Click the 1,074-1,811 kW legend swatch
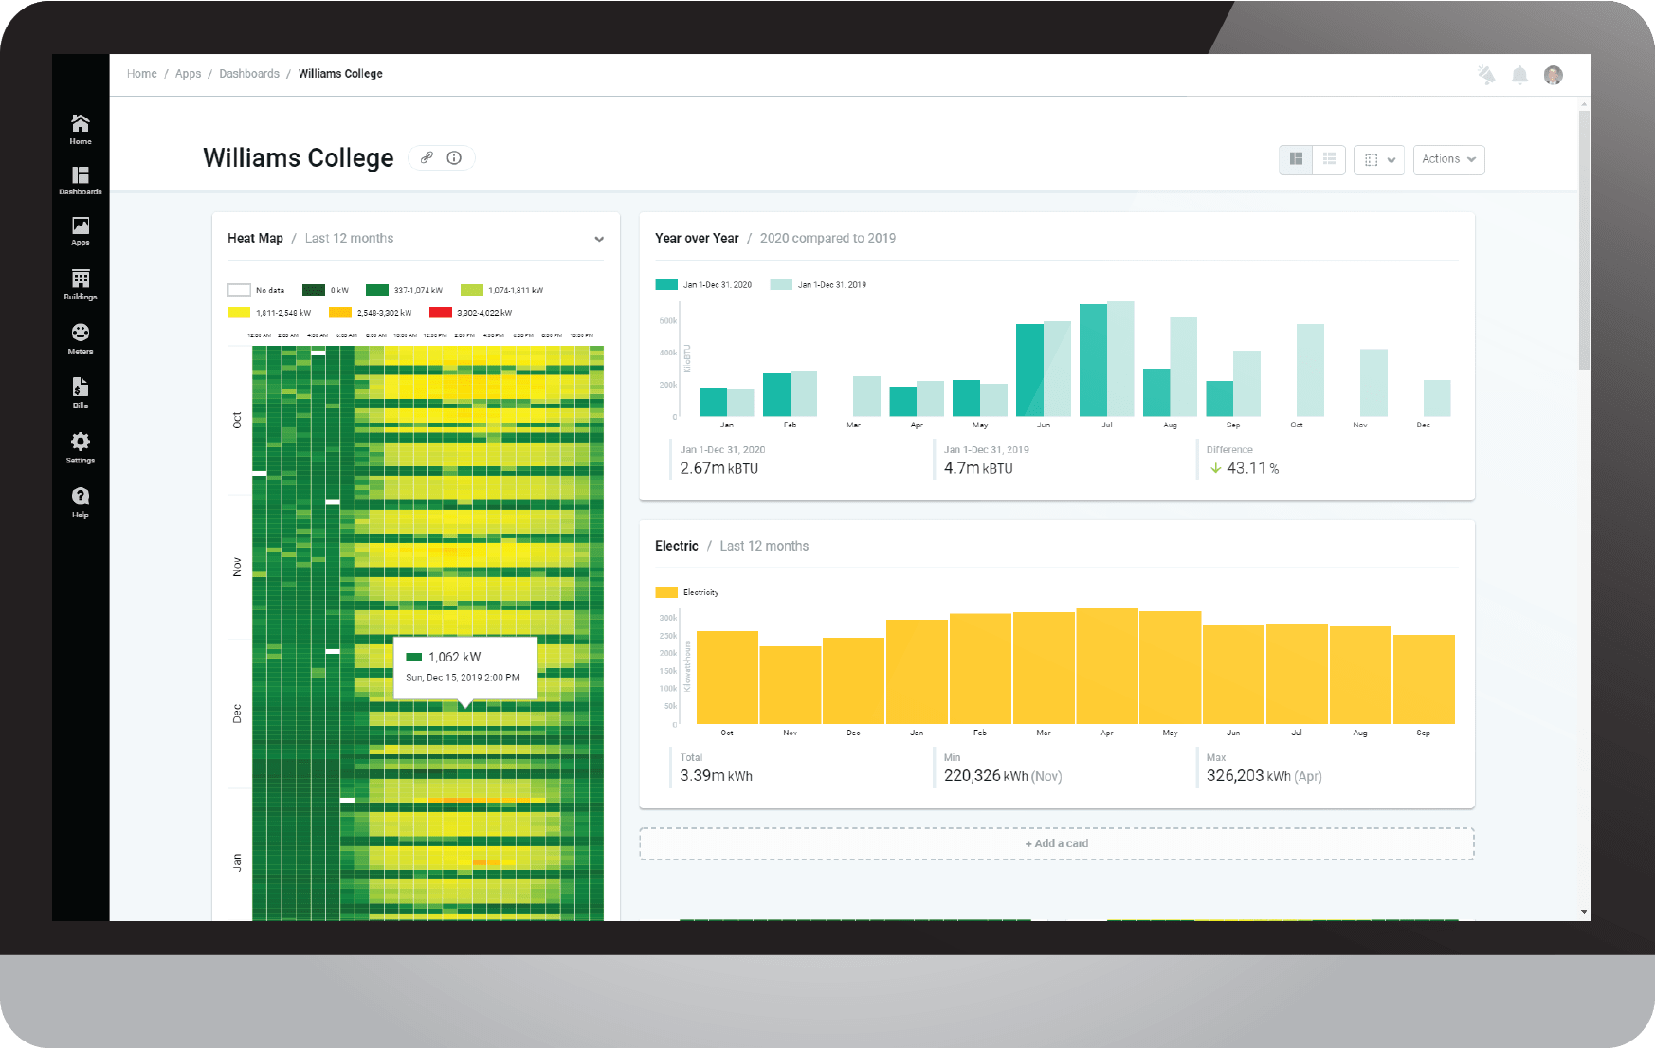Image resolution: width=1655 pixels, height=1050 pixels. pyautogui.click(x=472, y=290)
